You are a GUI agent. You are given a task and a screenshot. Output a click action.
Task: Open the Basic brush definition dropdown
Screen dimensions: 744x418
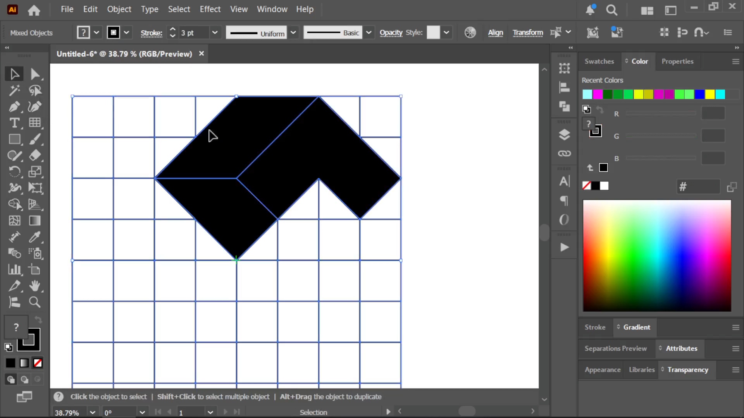coord(369,33)
